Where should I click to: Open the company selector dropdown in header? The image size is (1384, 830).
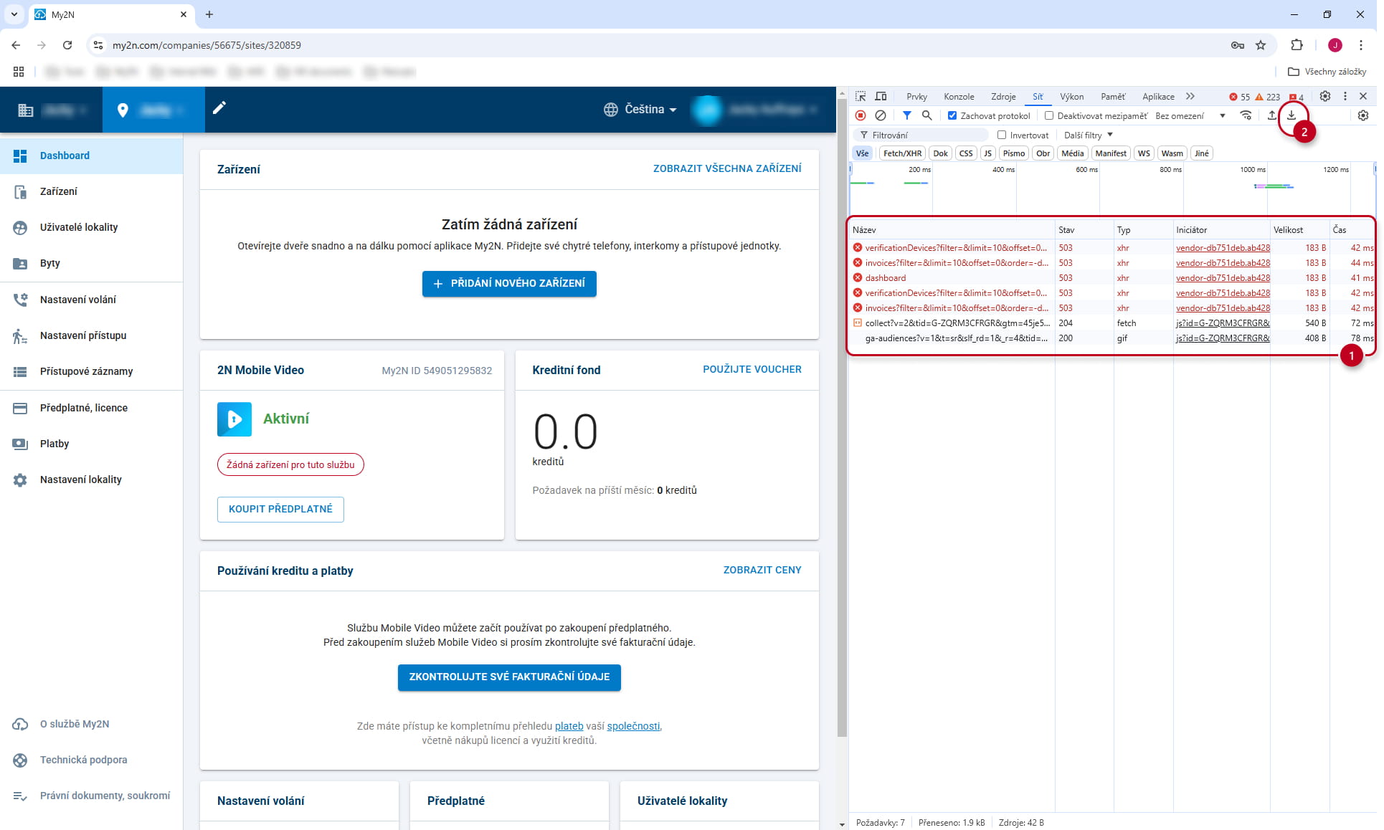tap(52, 110)
